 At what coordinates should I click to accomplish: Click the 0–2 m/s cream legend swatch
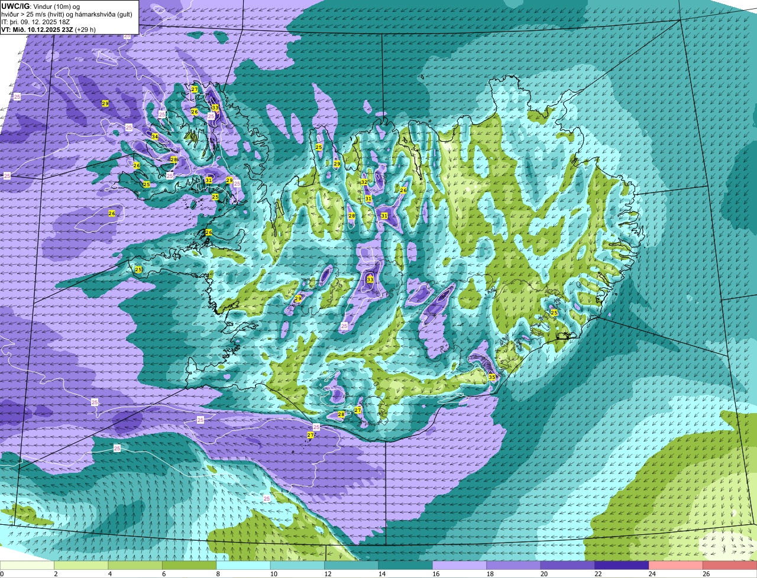pyautogui.click(x=28, y=566)
